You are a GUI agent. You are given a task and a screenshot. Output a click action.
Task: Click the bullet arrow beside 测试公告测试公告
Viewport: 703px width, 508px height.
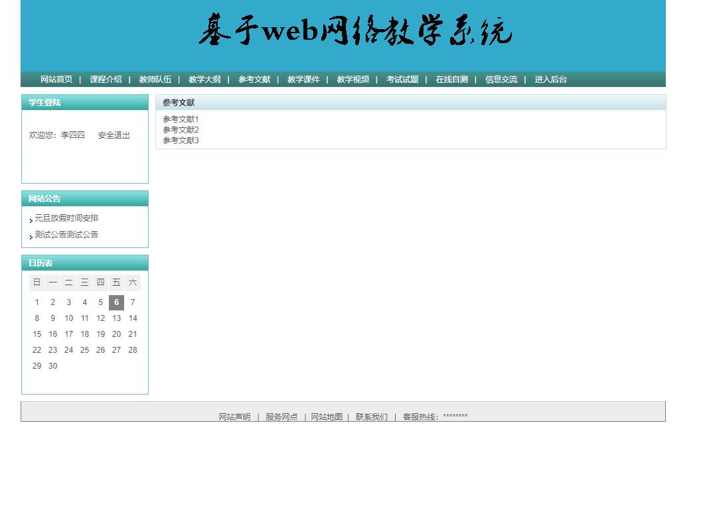coord(30,236)
